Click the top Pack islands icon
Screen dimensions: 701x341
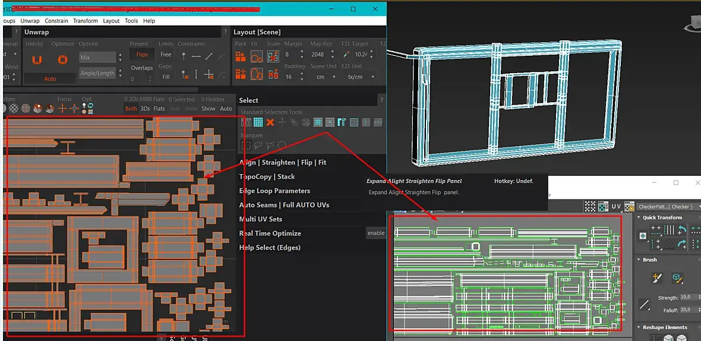point(241,56)
